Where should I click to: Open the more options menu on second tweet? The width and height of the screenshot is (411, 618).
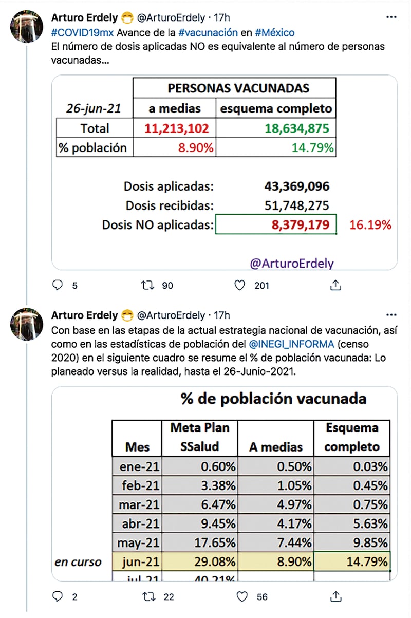tap(391, 315)
